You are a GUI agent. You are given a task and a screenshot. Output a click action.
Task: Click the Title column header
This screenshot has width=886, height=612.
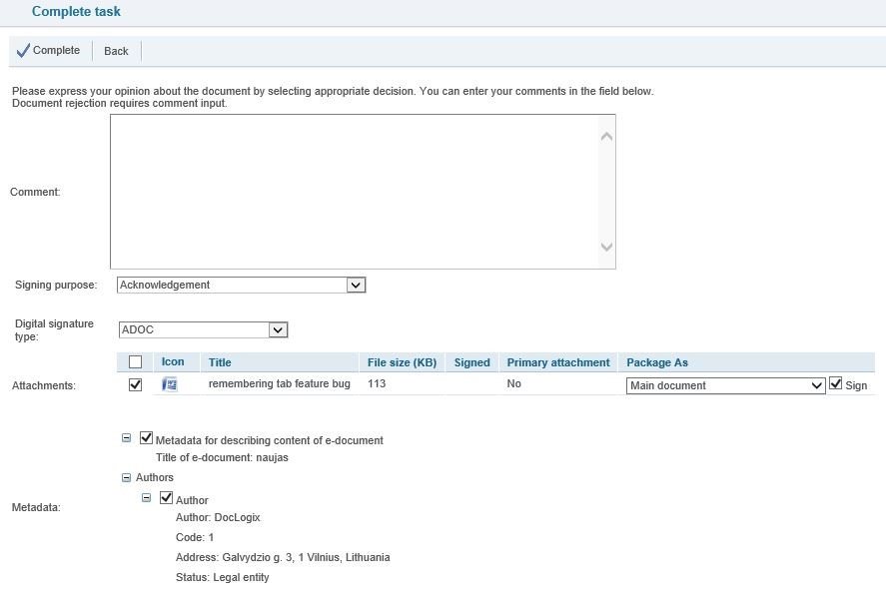220,362
